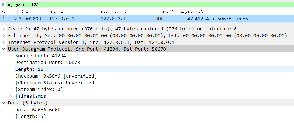This screenshot has height=123, width=294.
Task: Click the udp.port==41234 filter input field
Action: click(x=141, y=4)
